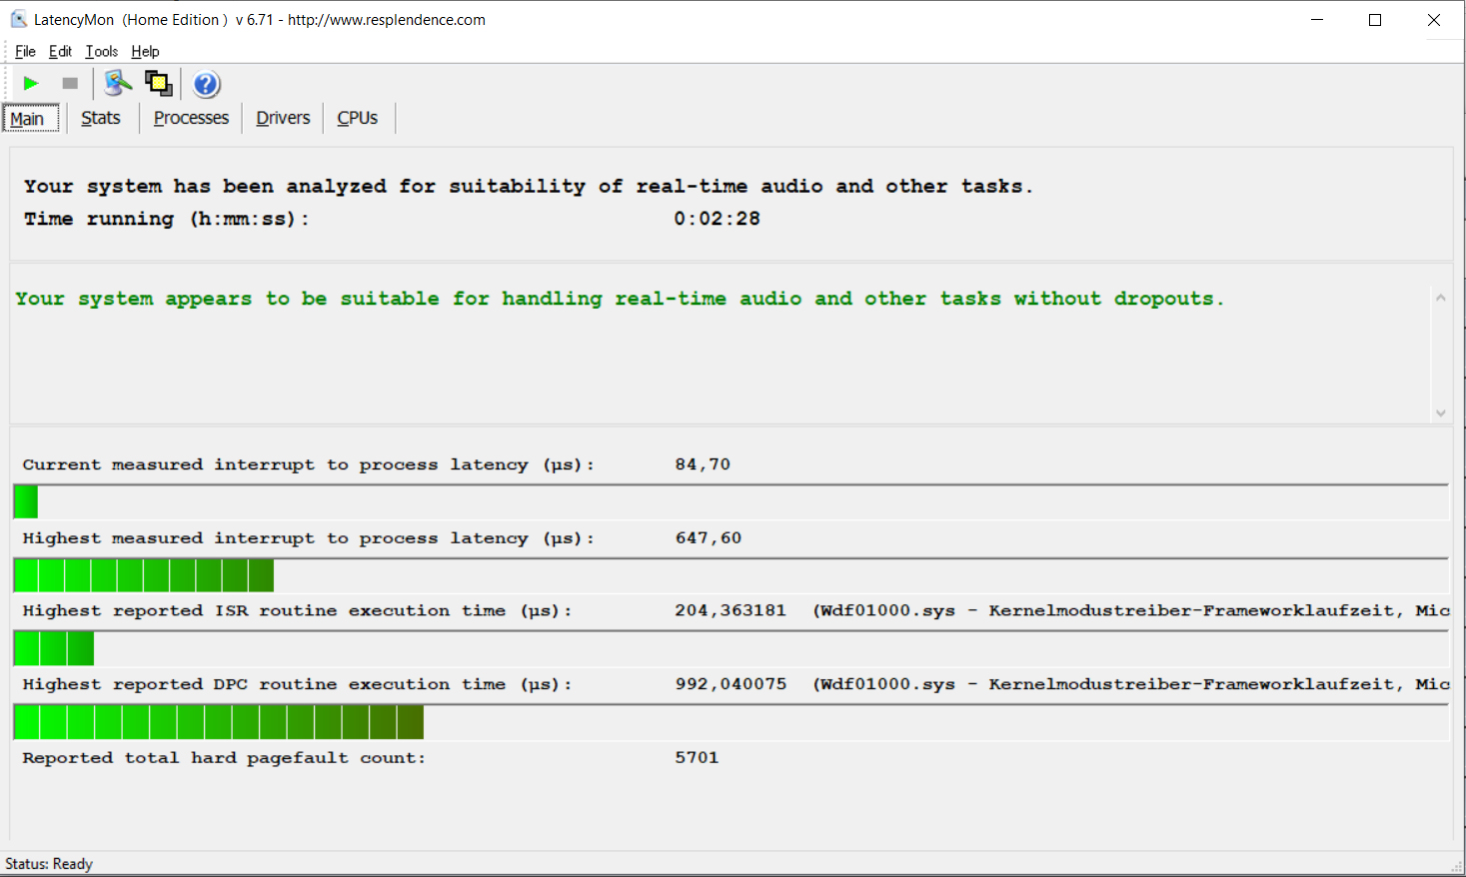The height and width of the screenshot is (877, 1466).
Task: Click the highest interrupt to process latency bar
Action: tap(144, 575)
